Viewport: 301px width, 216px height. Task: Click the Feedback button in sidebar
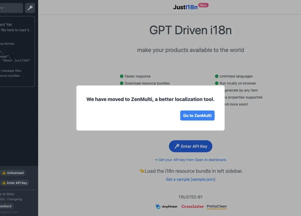(6, 206)
